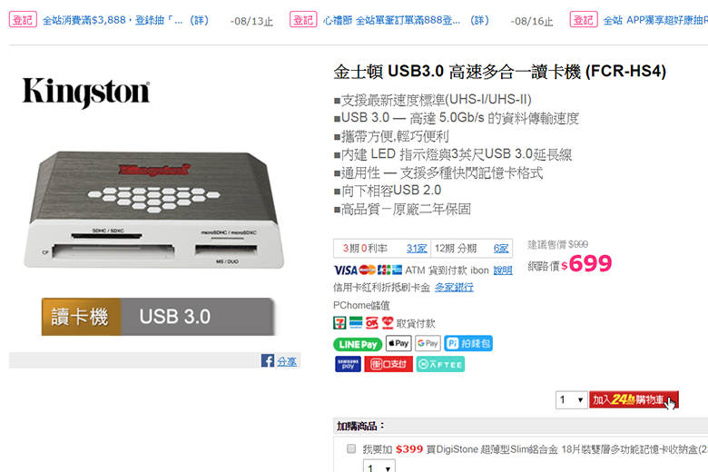Choose the Google Pay icon

coord(428,343)
